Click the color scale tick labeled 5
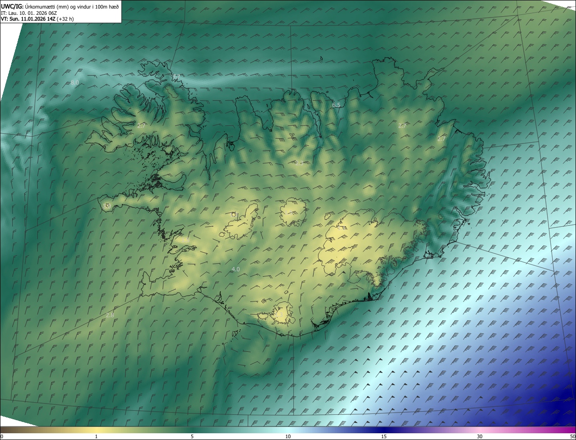 click(192, 436)
